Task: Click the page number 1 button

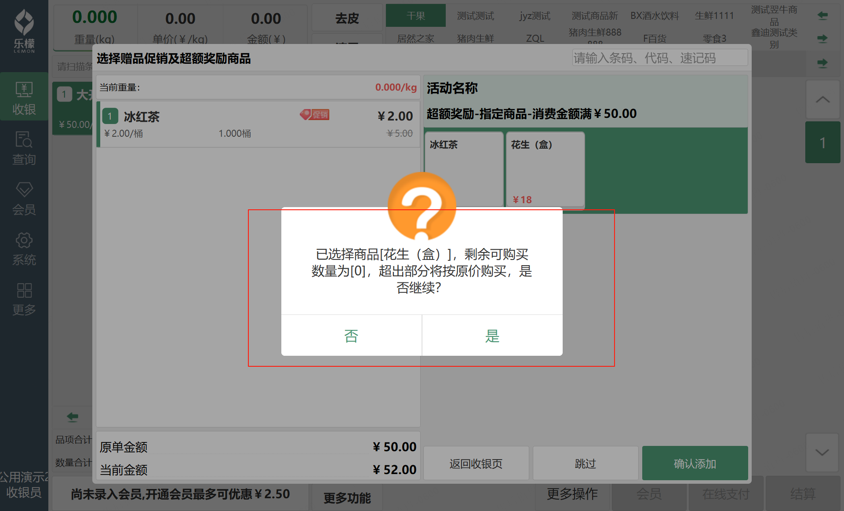Action: coord(822,142)
